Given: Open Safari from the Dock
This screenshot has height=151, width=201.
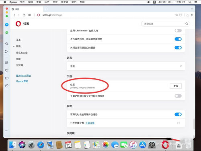Looking at the screenshot, I should (41, 145).
